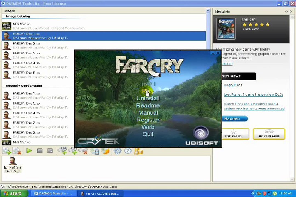Float the Media Info panel with diamond icon
This screenshot has width=296, height=197.
coord(286,11)
